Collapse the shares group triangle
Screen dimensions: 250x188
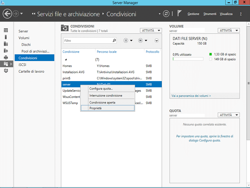click(66, 60)
